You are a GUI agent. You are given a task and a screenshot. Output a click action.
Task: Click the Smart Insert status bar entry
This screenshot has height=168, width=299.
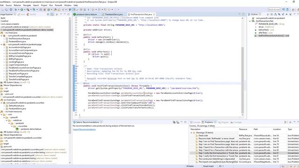(x=208, y=166)
